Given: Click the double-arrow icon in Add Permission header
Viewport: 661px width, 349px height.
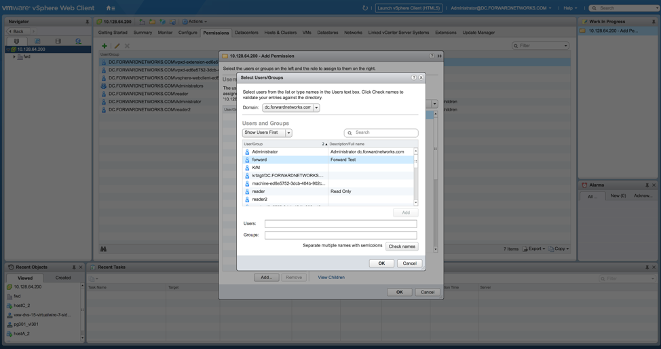Looking at the screenshot, I should [439, 56].
